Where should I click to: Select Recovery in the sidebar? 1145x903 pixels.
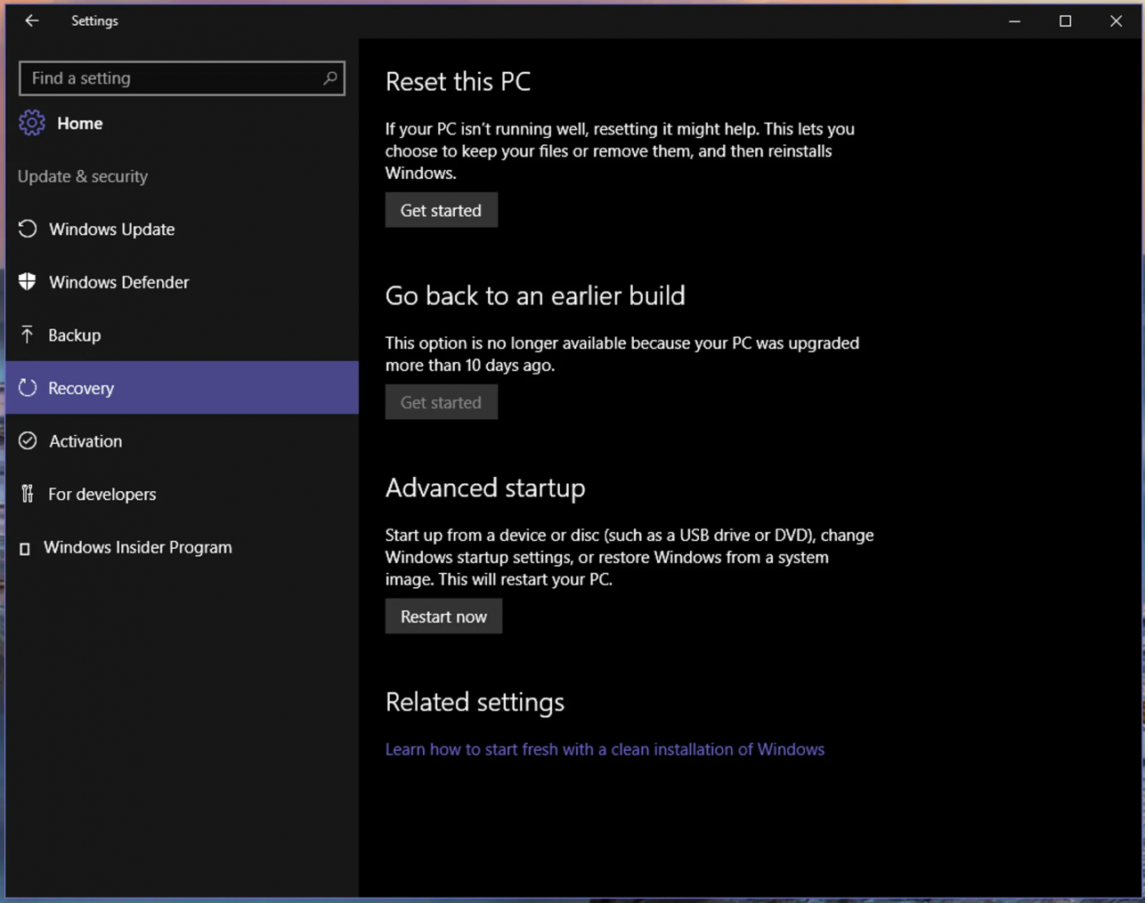pyautogui.click(x=81, y=388)
